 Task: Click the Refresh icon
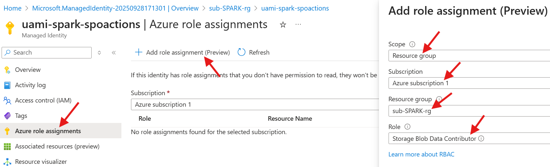(242, 52)
